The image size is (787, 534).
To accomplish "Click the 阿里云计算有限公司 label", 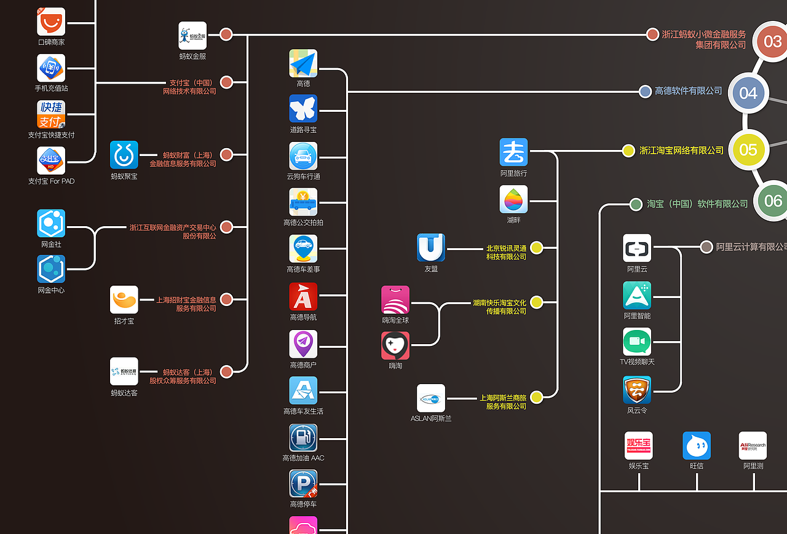I will click(x=751, y=246).
